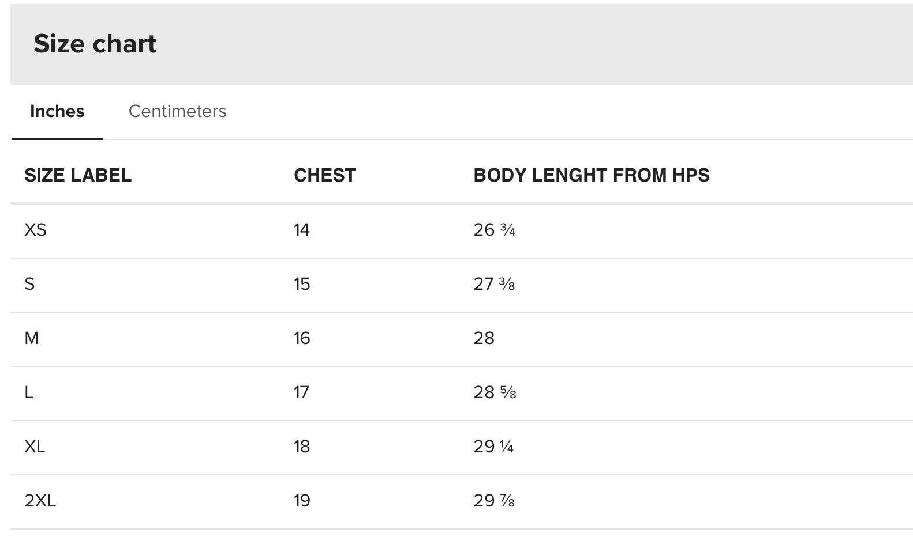This screenshot has height=552, width=913.
Task: Click the body length 29 ⅞ value
Action: coord(494,501)
